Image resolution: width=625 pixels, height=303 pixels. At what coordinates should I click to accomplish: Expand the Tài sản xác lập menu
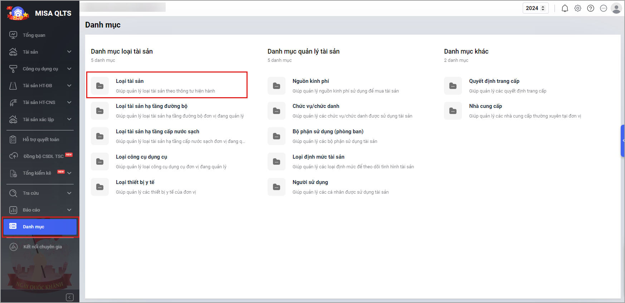pyautogui.click(x=69, y=119)
